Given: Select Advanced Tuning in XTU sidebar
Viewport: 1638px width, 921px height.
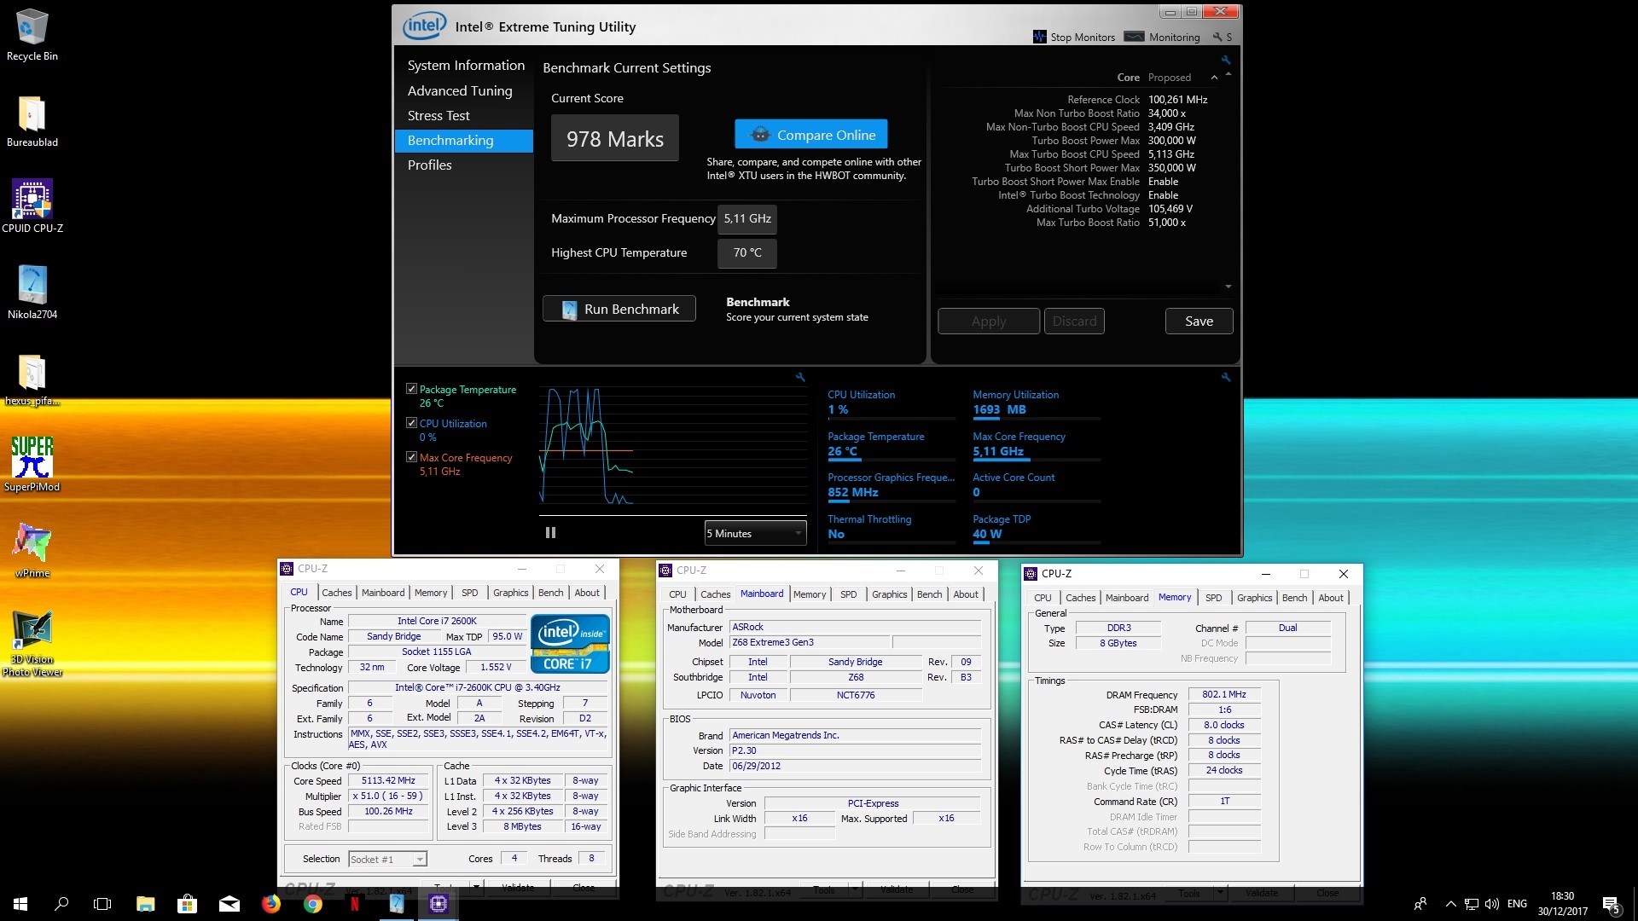Looking at the screenshot, I should [460, 90].
